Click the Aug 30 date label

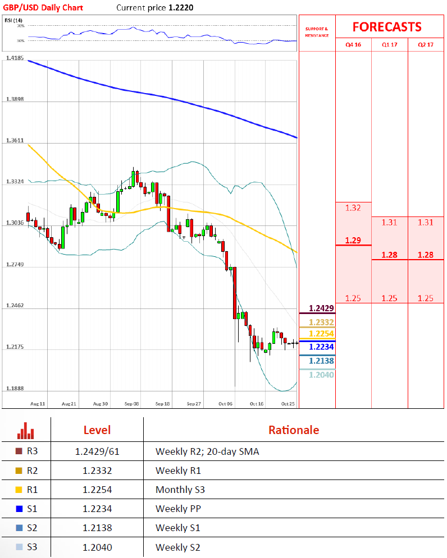(x=100, y=404)
